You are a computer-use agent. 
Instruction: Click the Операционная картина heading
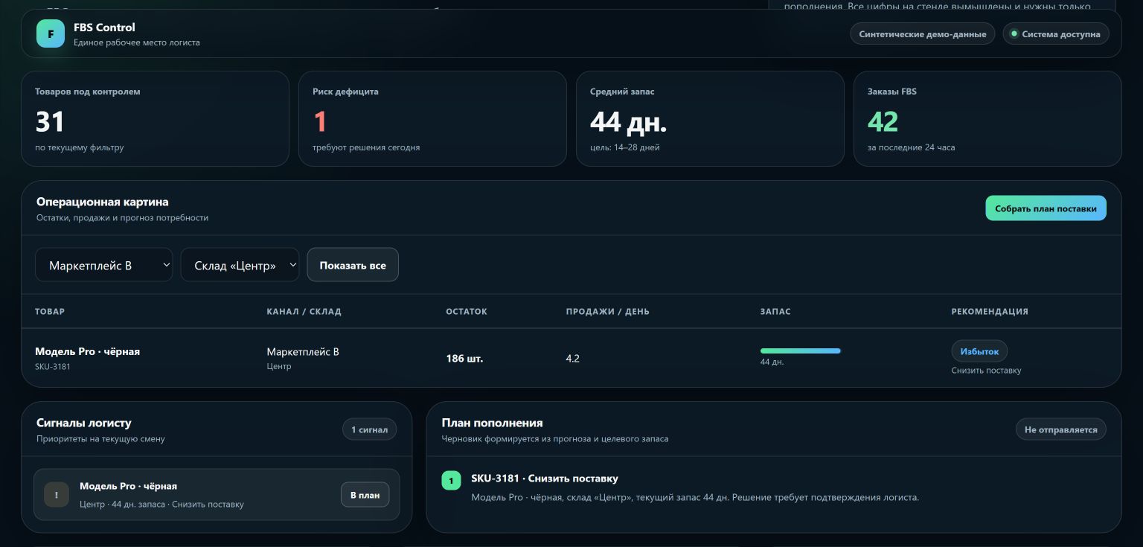103,202
